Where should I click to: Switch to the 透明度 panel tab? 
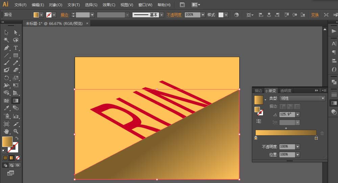click(x=286, y=90)
